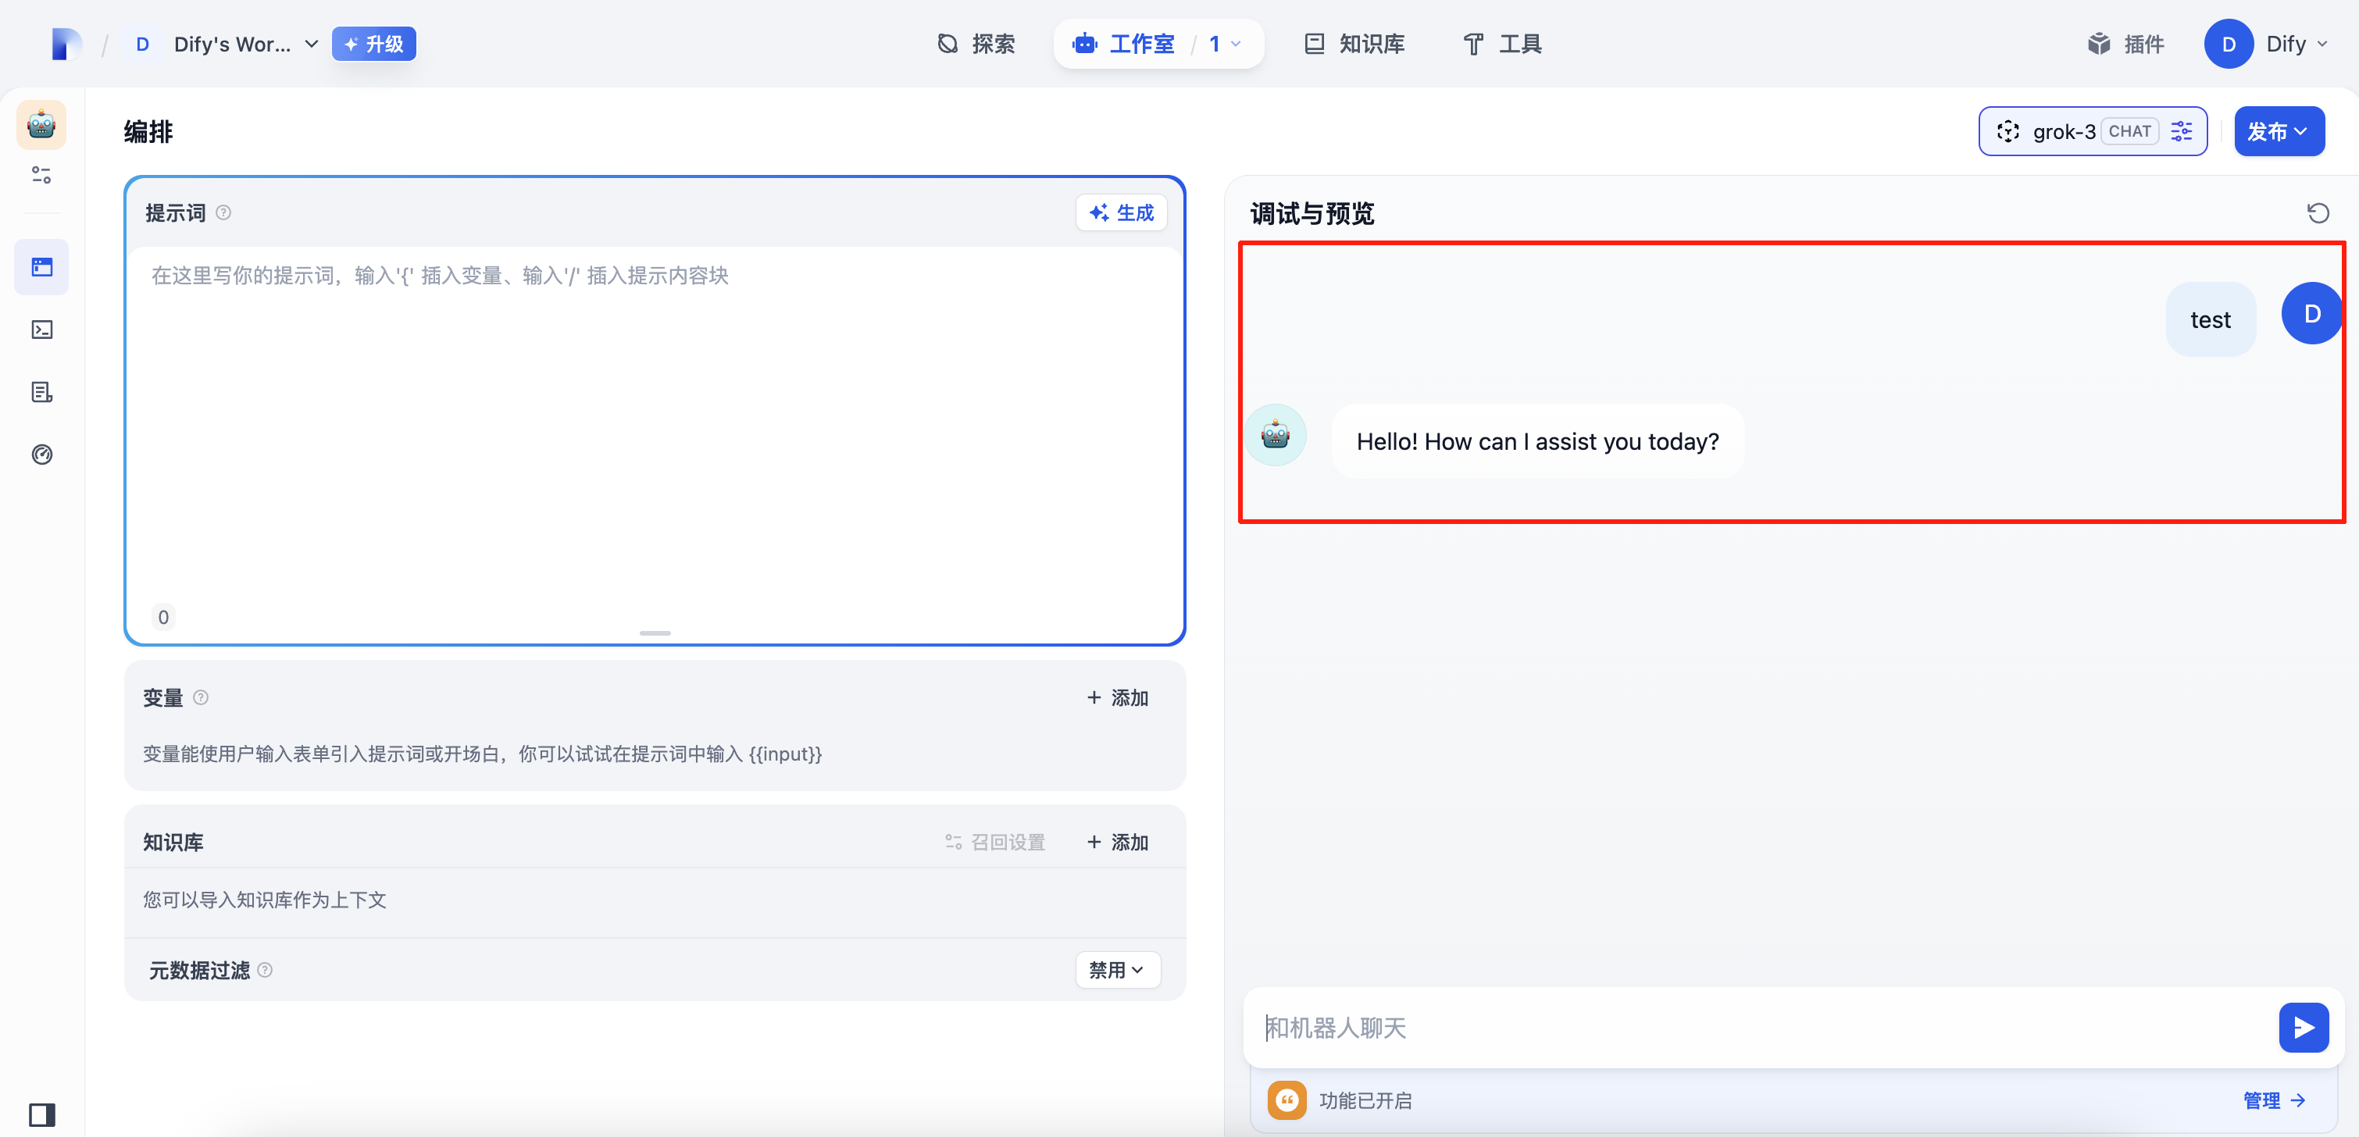
Task: Switch to the 知识库 knowledge tab
Action: [1354, 44]
